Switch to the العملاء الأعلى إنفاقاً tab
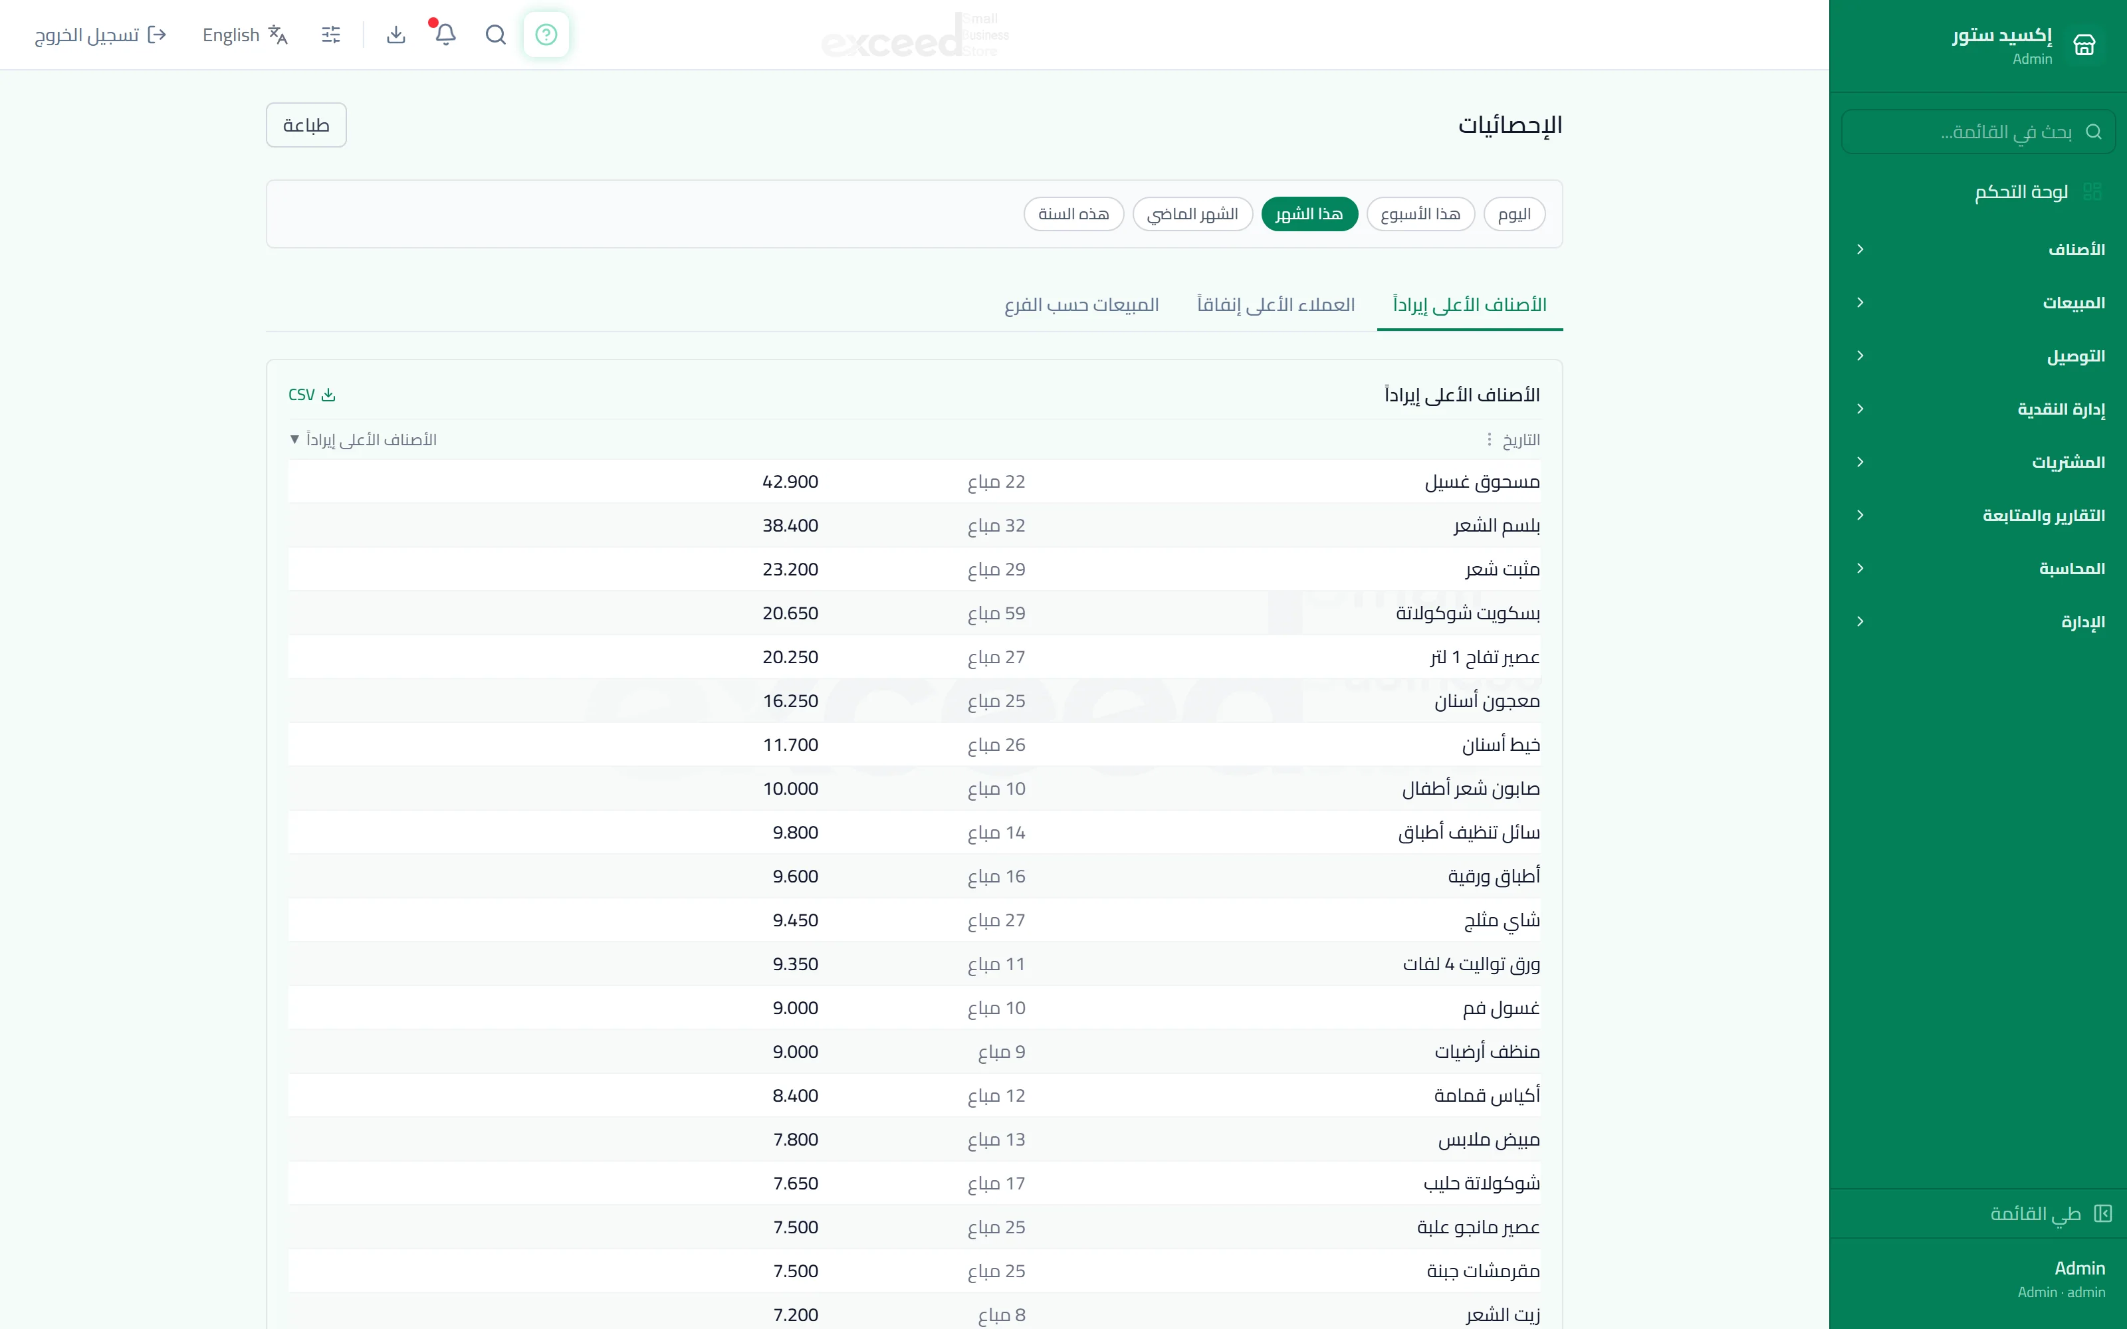The height and width of the screenshot is (1329, 2127). click(1276, 304)
